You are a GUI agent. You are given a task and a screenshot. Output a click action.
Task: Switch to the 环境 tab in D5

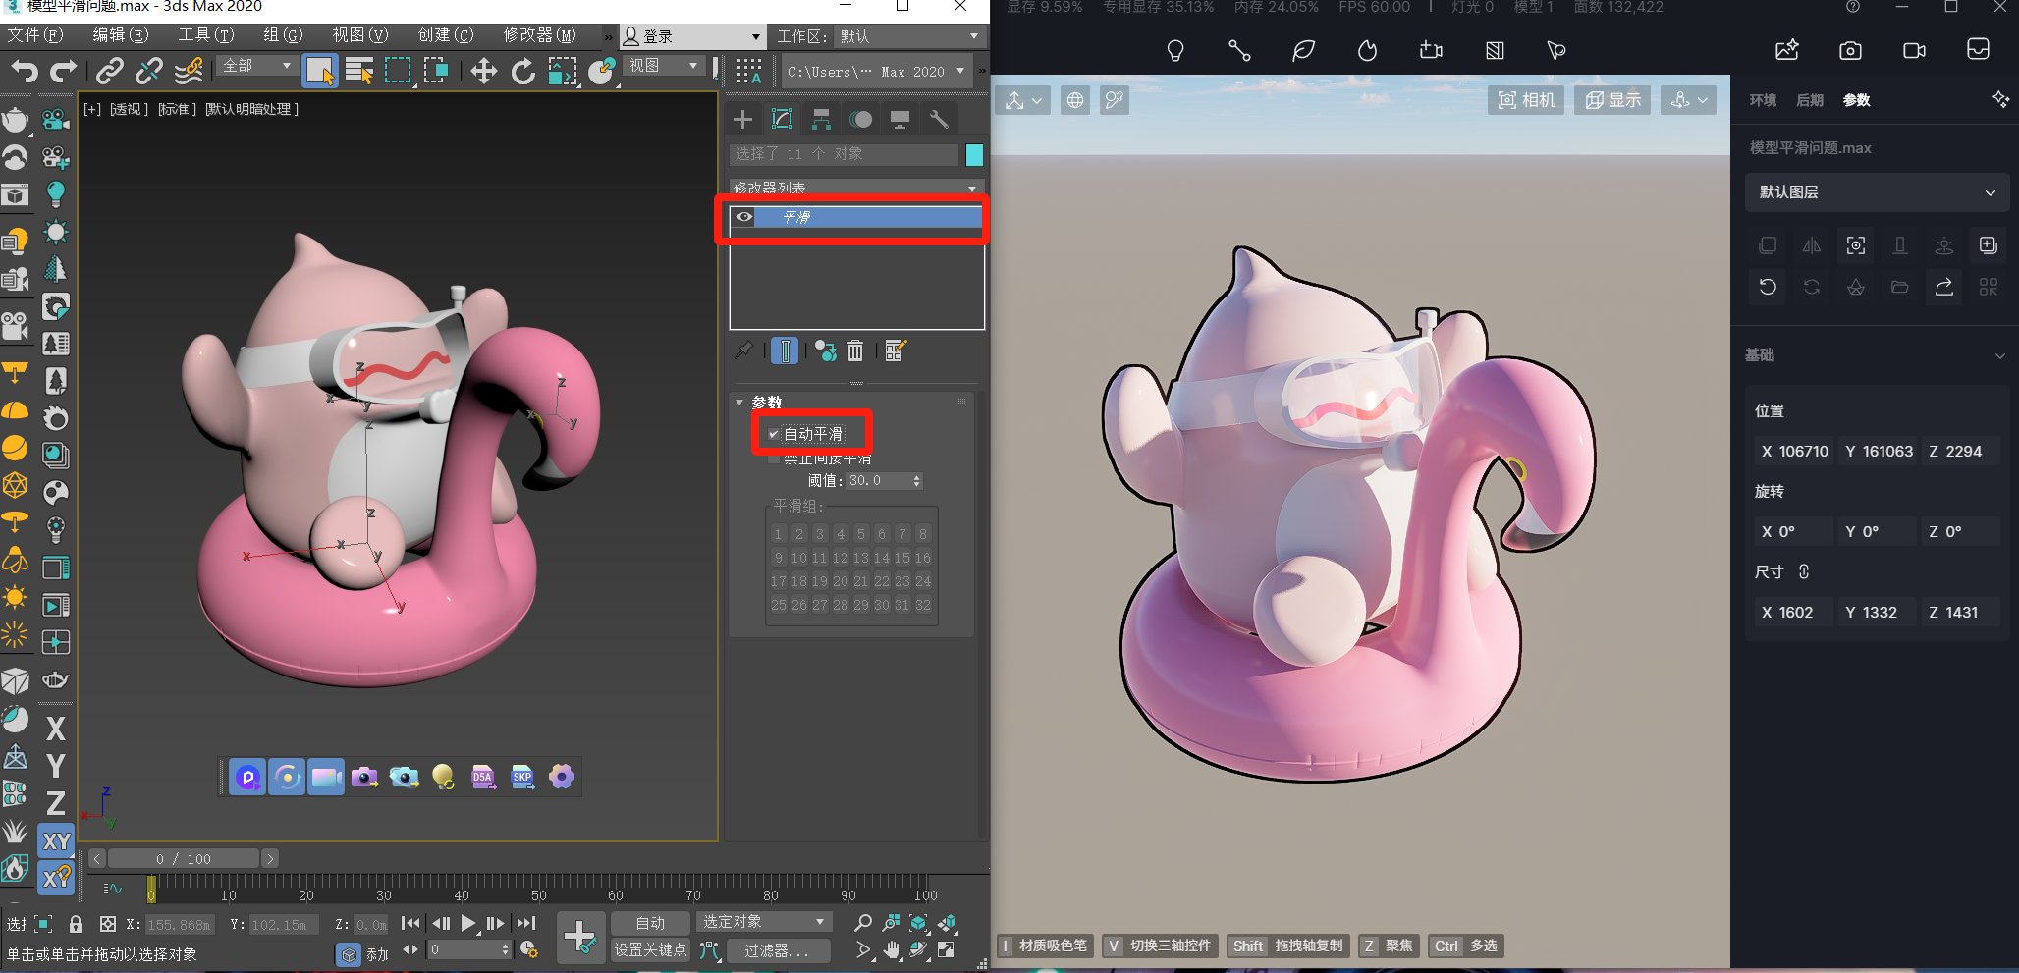[x=1763, y=100]
